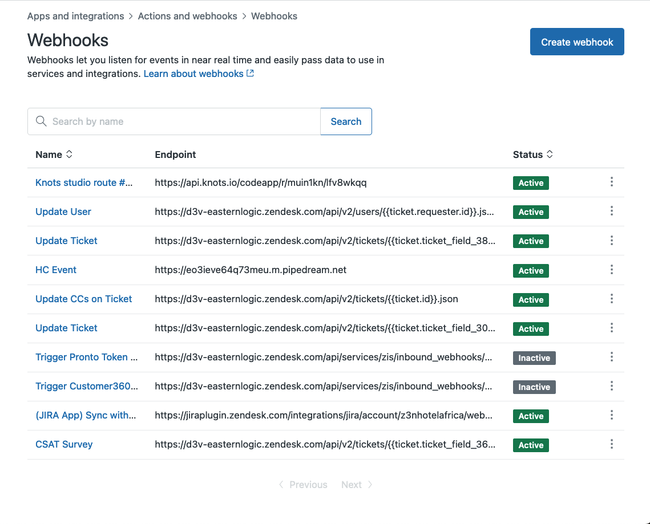Viewport: 650px width, 524px height.
Task: Click the Search by name input field
Action: (x=171, y=121)
